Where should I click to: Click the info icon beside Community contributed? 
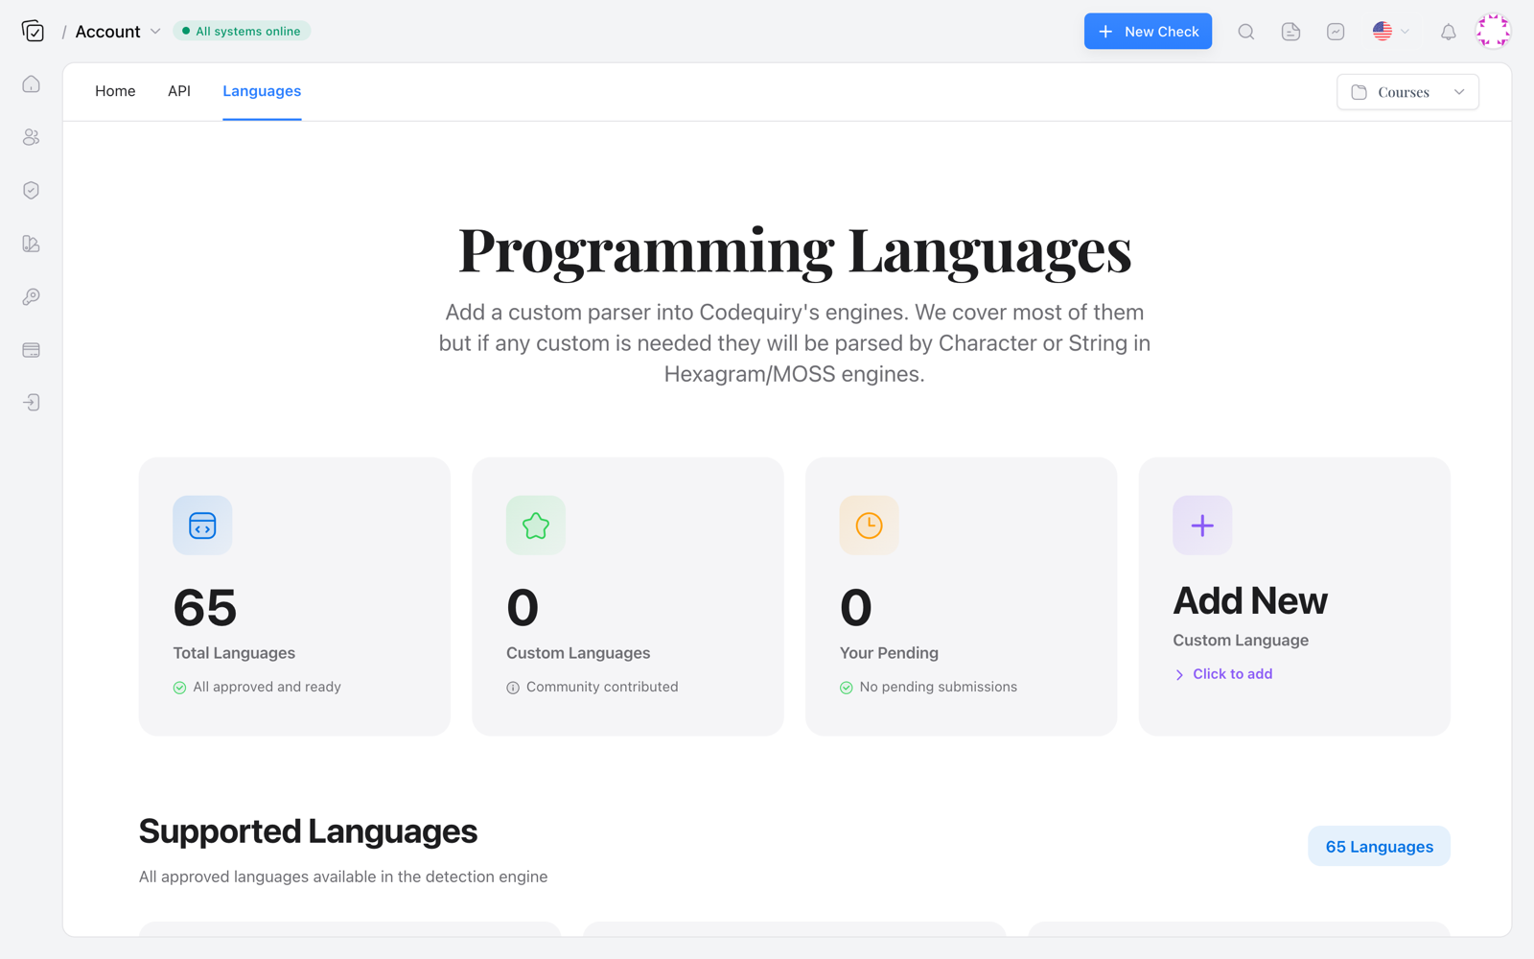tap(513, 688)
